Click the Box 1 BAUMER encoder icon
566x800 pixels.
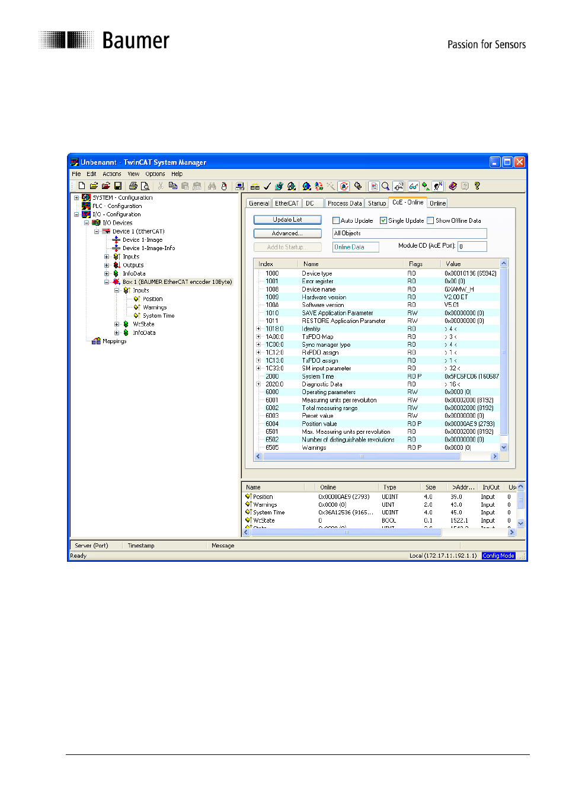pyautogui.click(x=117, y=282)
